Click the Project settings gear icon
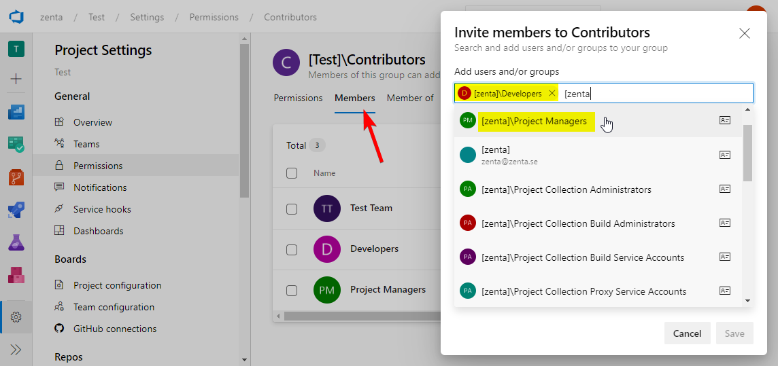Viewport: 778px width, 366px height. [16, 317]
